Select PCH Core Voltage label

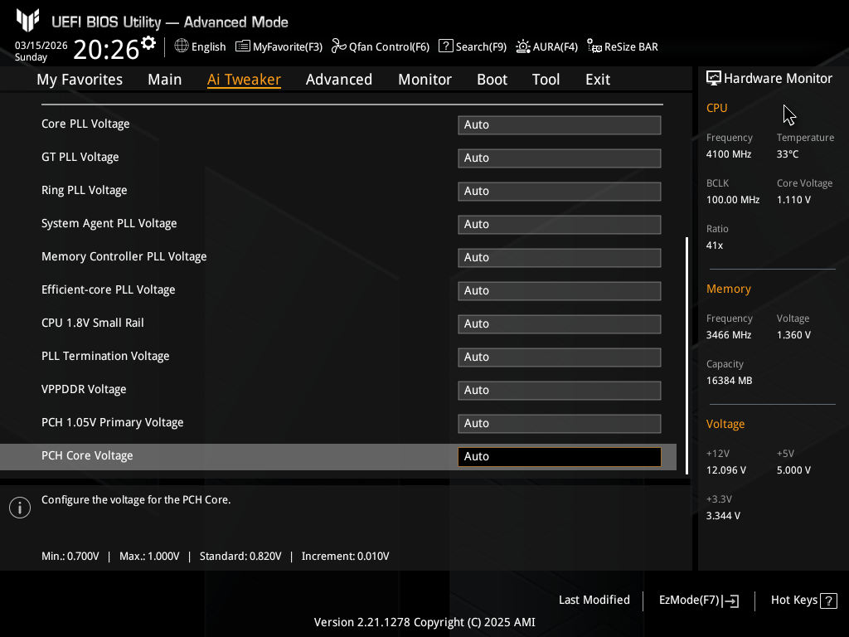(x=87, y=455)
